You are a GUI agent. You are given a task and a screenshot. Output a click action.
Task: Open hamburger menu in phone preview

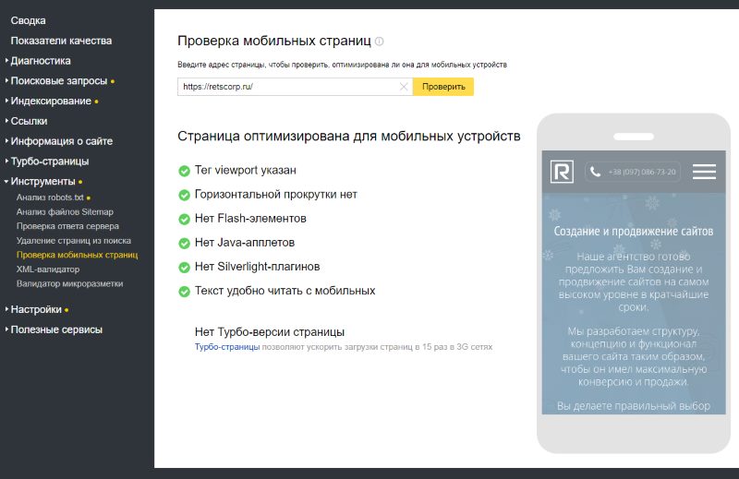click(x=704, y=172)
